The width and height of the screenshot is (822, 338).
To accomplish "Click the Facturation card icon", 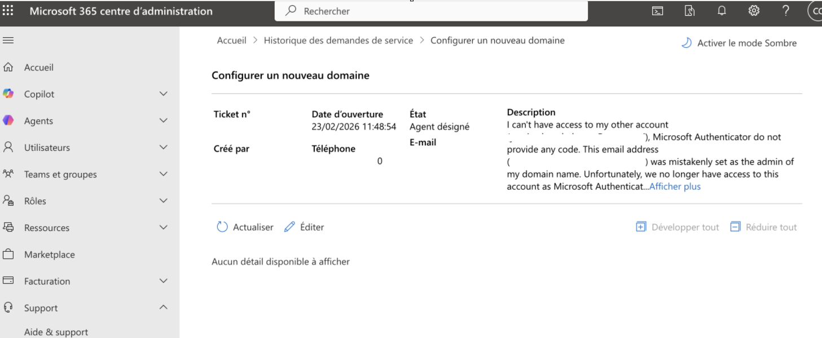I will (8, 281).
